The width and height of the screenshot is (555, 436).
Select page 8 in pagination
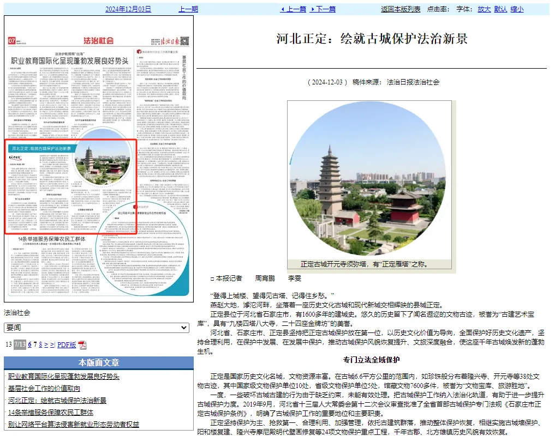pyautogui.click(x=40, y=344)
